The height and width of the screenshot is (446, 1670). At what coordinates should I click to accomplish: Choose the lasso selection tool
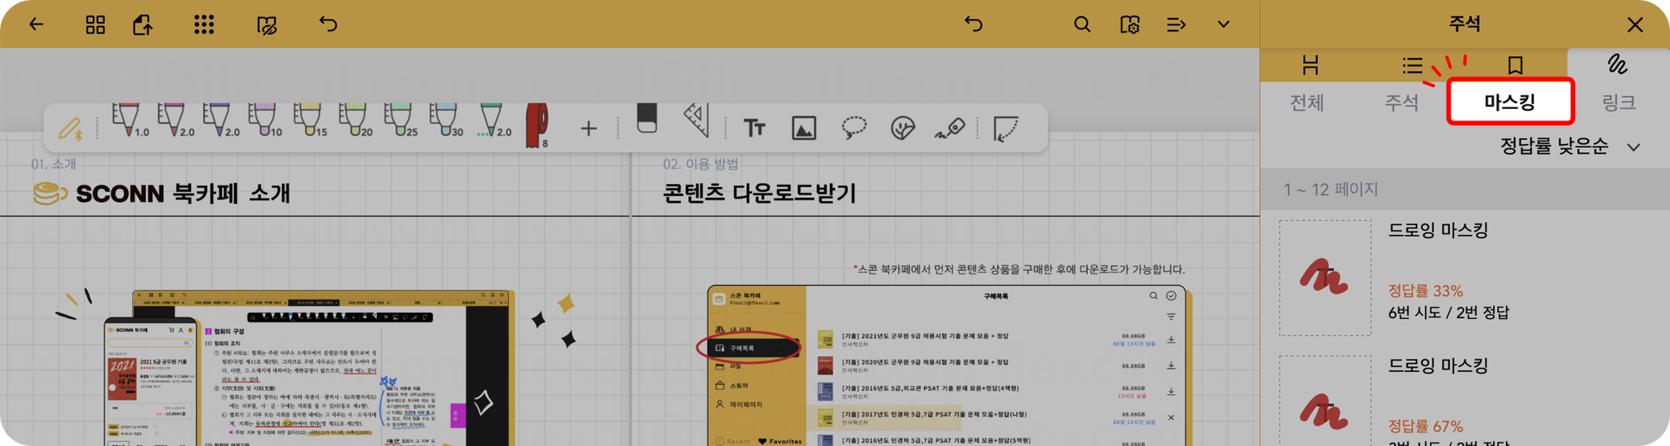[854, 128]
